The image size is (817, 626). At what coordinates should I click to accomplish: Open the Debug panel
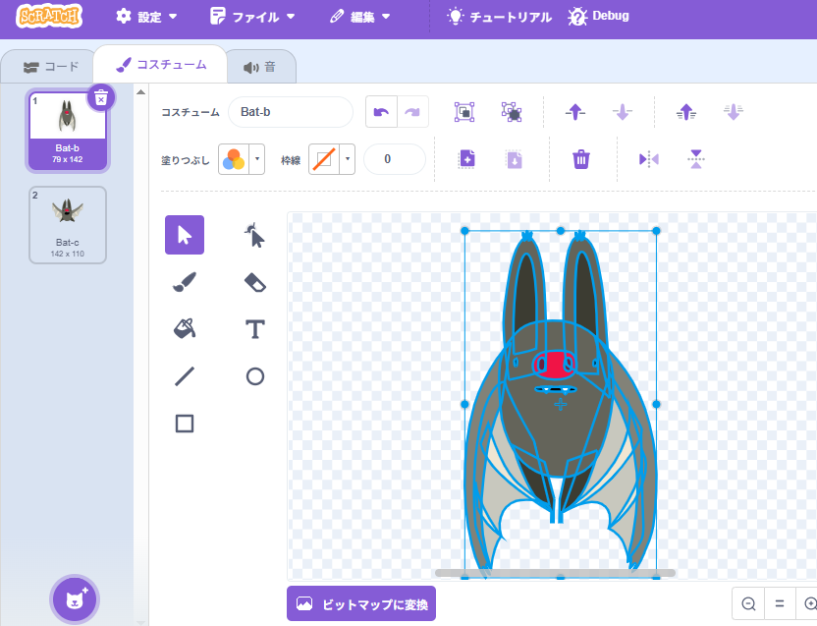click(x=599, y=17)
